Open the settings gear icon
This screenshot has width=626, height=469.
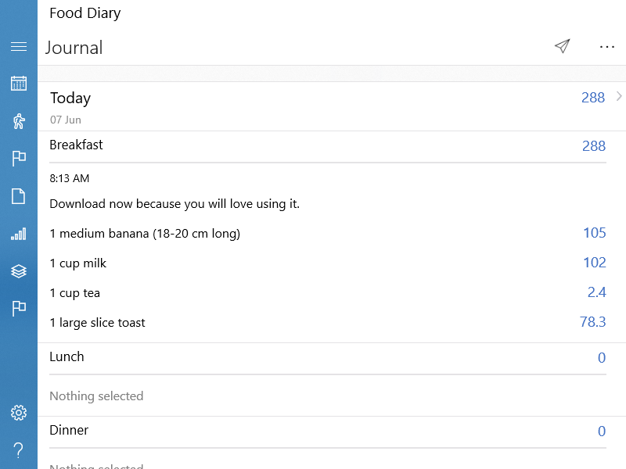pos(19,413)
